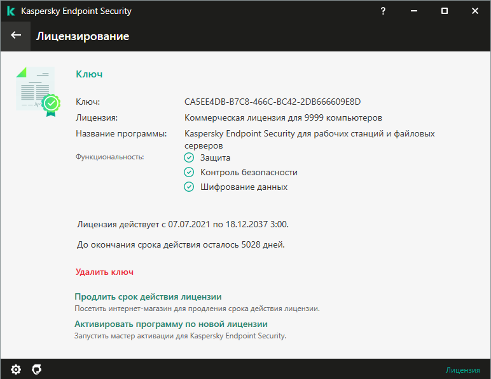Click the Удалить ключ link
This screenshot has height=379, width=491.
pos(104,272)
